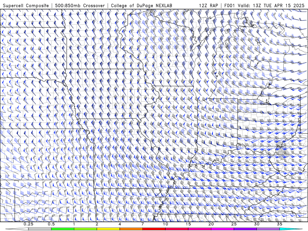308x231 pixels.
Task: Click the "12Z RAP" model run label
Action: (208, 5)
